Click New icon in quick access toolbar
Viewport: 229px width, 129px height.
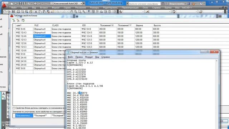tap(12, 3)
